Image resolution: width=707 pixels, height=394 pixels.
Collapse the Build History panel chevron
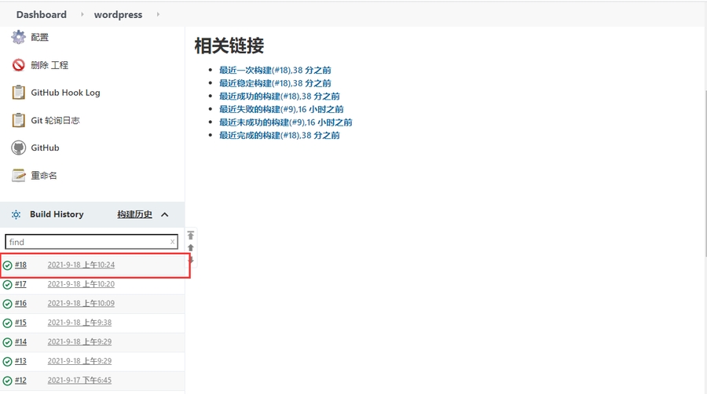point(164,214)
